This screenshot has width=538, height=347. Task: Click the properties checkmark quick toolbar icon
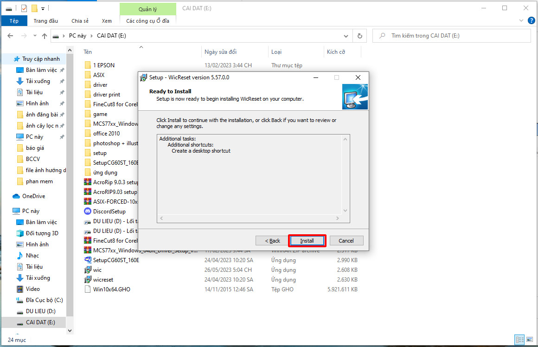[x=24, y=8]
